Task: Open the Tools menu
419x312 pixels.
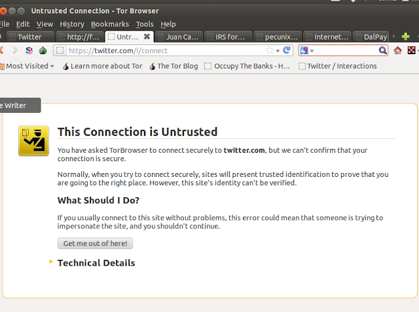Action: (145, 24)
